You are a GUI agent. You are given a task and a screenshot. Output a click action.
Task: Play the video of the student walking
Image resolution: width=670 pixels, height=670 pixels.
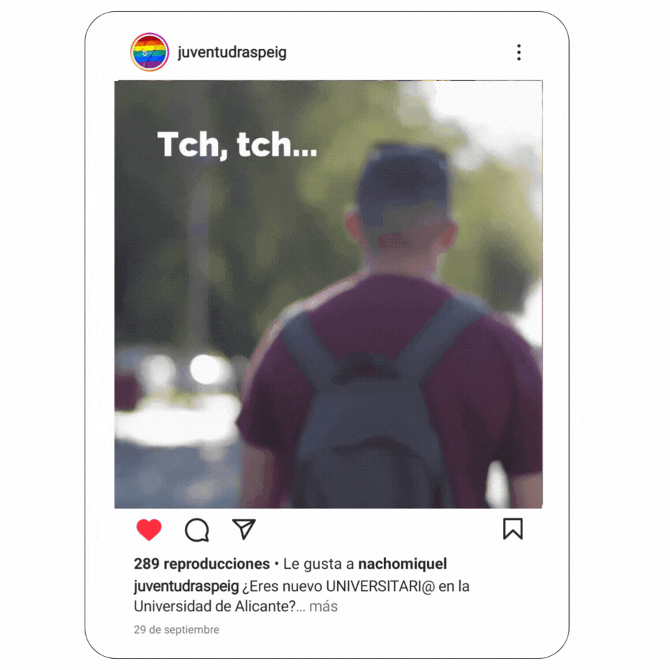[329, 295]
